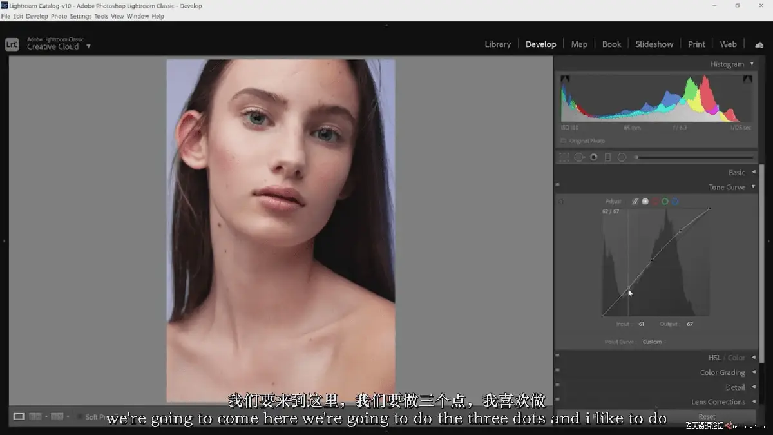Toggle the HSL / Color panel switch
This screenshot has height=435, width=773.
pos(557,356)
